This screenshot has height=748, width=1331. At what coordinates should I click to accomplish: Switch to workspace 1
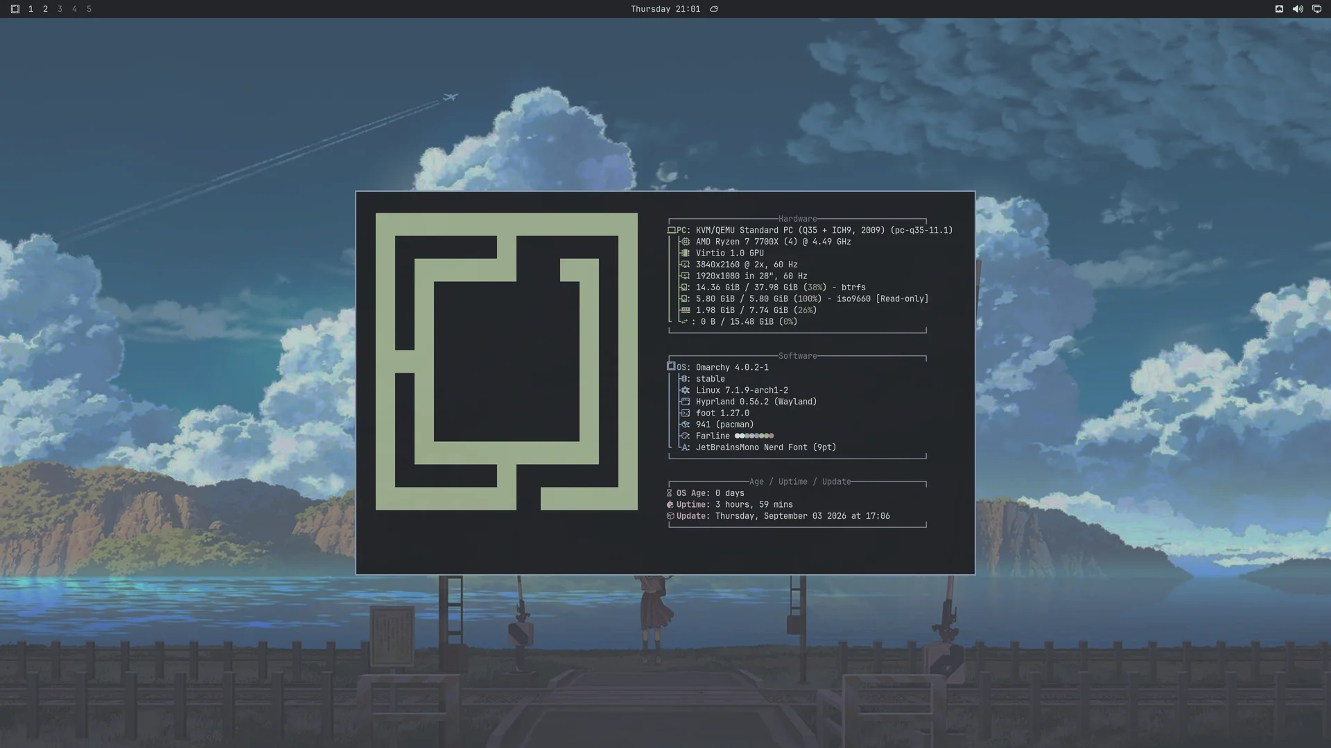(x=31, y=9)
